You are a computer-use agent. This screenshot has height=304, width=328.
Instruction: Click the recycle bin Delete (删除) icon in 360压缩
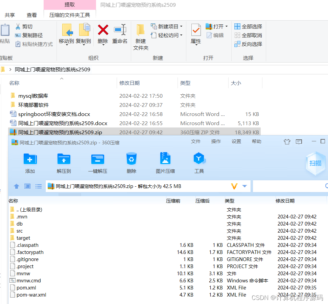[x=131, y=159]
